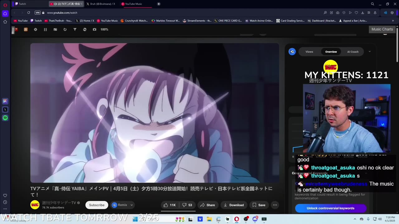Open the toolbar profile account icon

coord(375,13)
